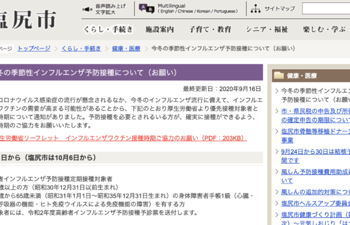Open 風しんの追加的対策 sidebar link

click(x=316, y=192)
